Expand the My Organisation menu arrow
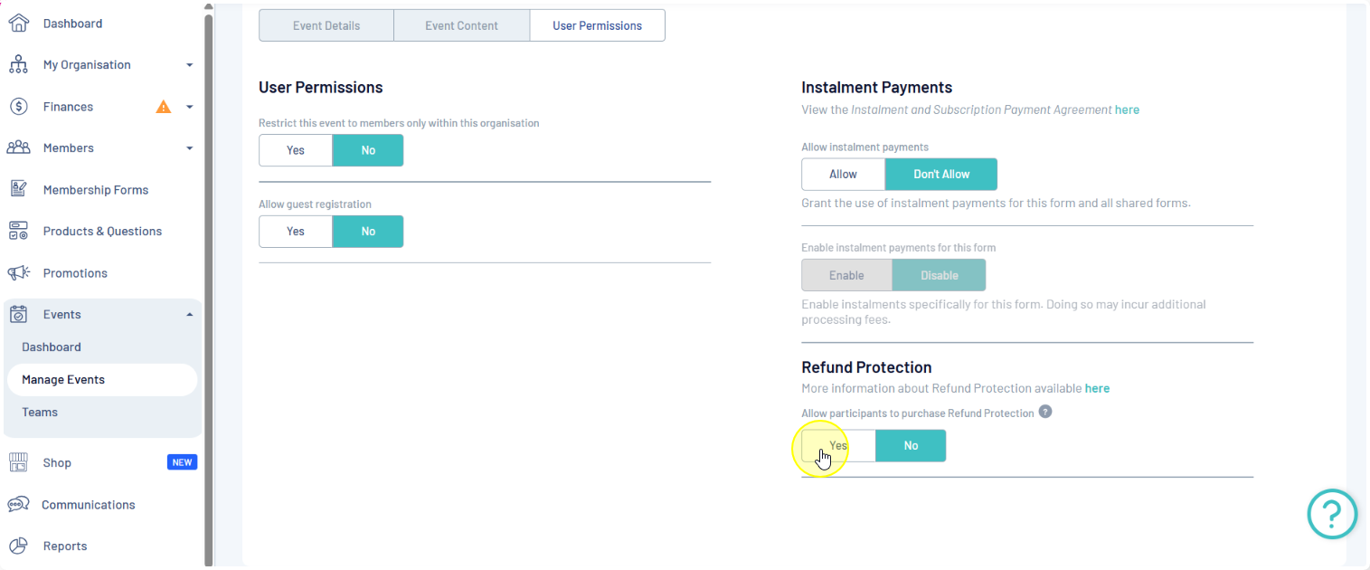This screenshot has height=570, width=1370. click(189, 65)
